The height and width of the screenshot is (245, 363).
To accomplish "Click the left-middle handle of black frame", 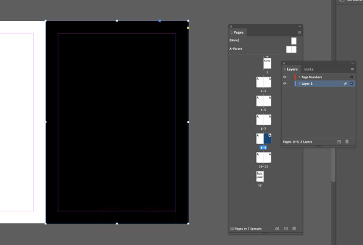I will 46,122.
